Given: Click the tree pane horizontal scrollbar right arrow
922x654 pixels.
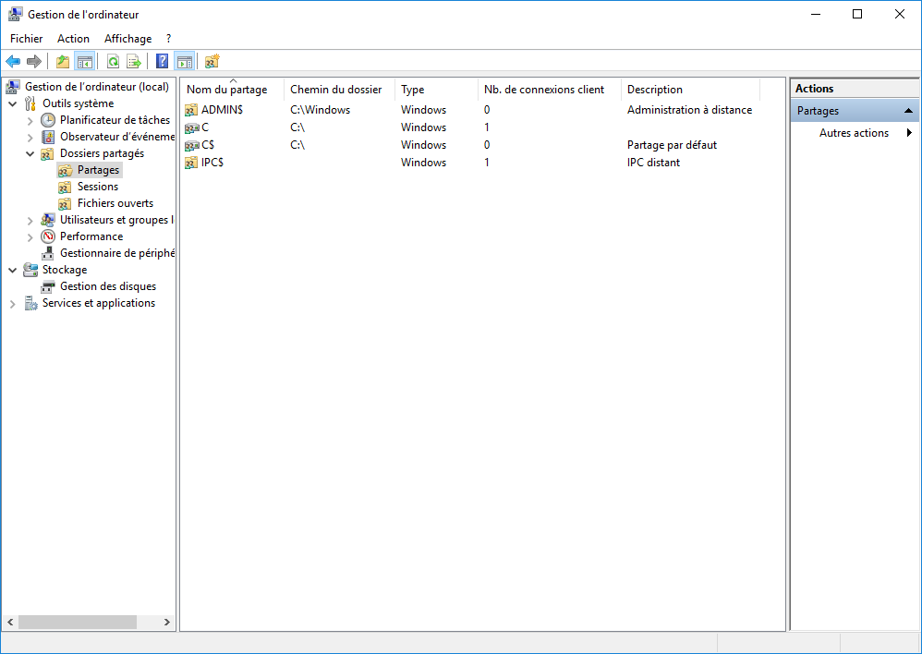Looking at the screenshot, I should pyautogui.click(x=167, y=623).
